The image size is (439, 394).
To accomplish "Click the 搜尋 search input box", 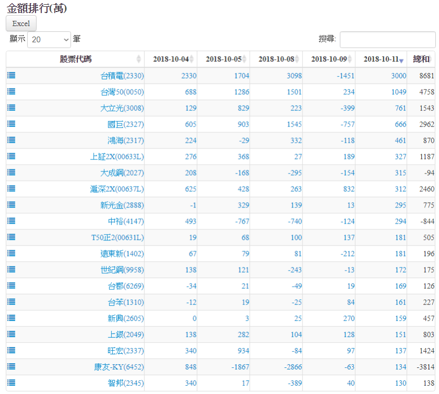I will pos(387,40).
